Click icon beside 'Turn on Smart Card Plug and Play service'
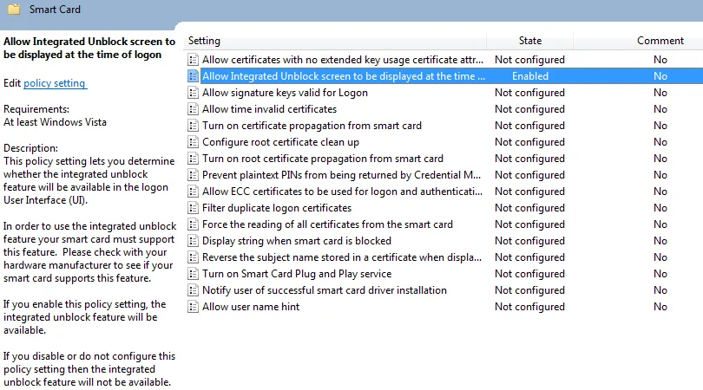 [x=193, y=274]
